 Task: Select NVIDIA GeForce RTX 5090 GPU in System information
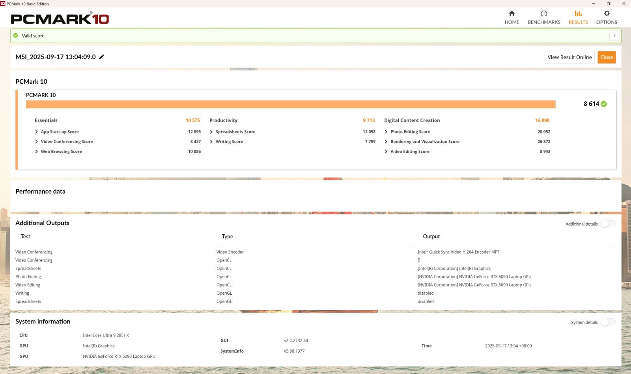point(119,356)
